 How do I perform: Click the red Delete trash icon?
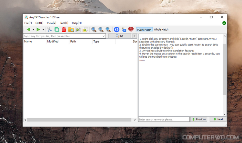[x=64, y=29]
